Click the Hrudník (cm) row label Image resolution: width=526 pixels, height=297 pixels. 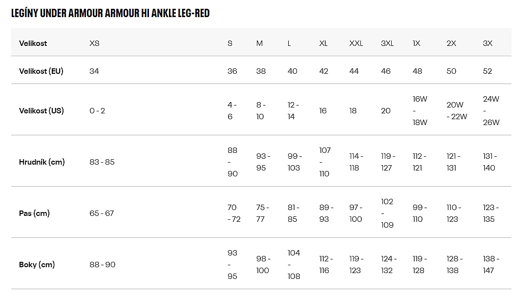42,162
